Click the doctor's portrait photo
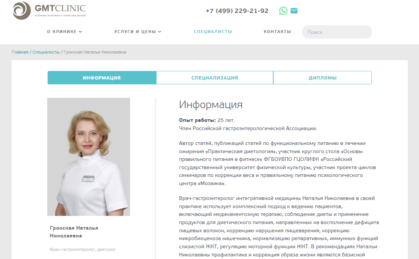Viewport: 419px width, 259px height. pyautogui.click(x=89, y=157)
